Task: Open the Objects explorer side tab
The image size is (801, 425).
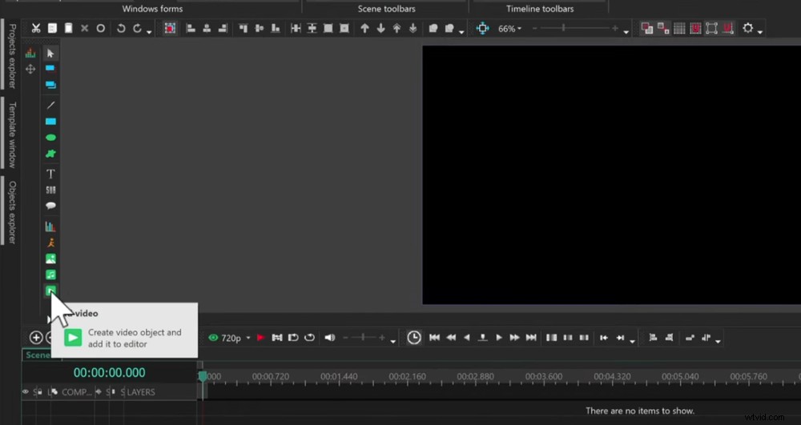Action: 13,212
